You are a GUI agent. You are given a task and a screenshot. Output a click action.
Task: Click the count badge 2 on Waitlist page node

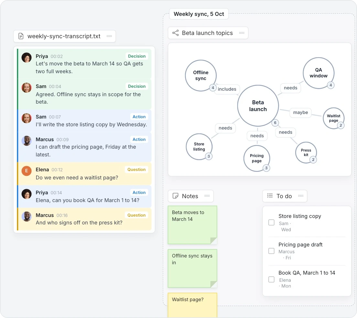341,125
